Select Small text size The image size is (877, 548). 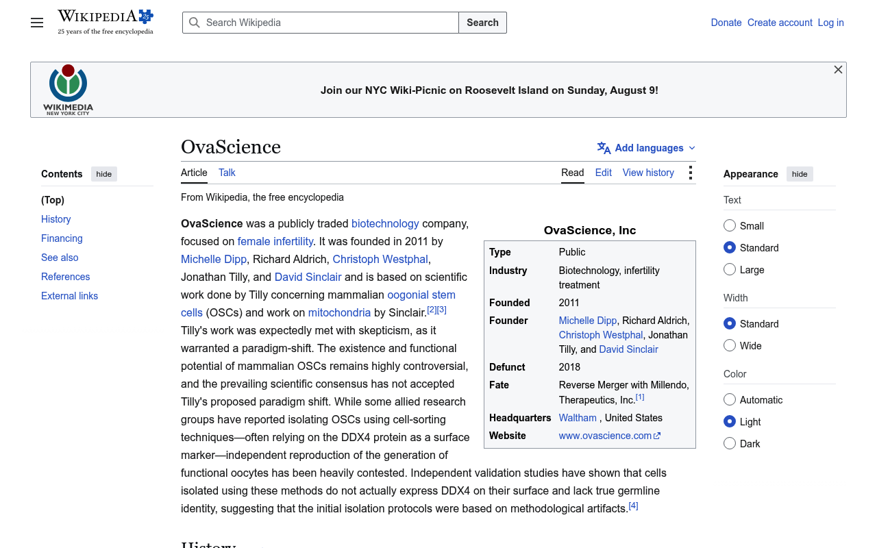pyautogui.click(x=730, y=225)
